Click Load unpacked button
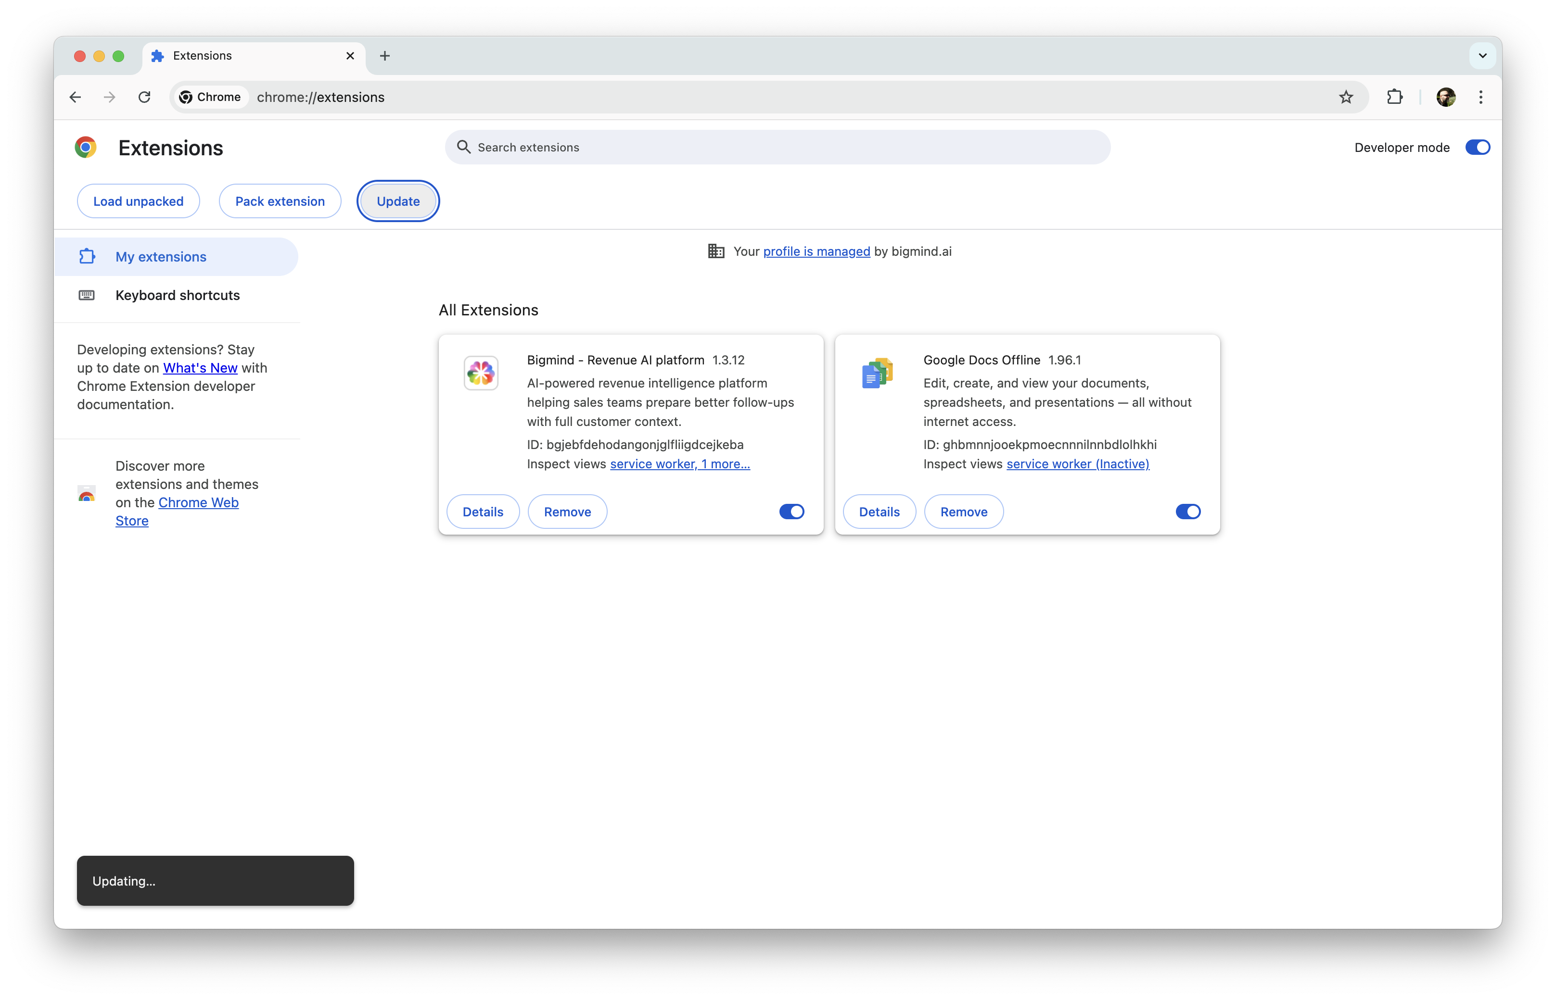The image size is (1556, 1000). [139, 201]
